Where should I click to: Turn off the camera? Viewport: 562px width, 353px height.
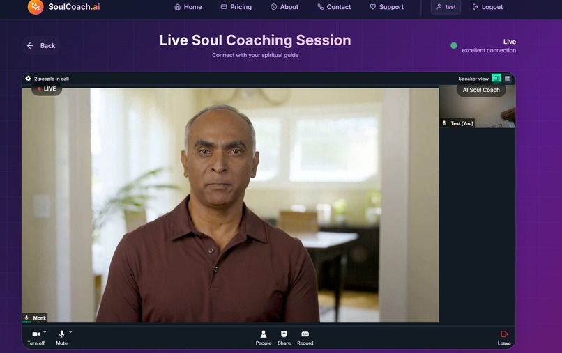tap(36, 337)
